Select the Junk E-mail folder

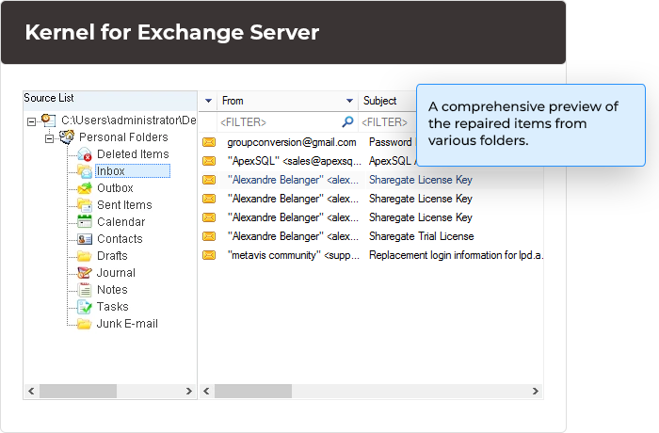tap(127, 324)
